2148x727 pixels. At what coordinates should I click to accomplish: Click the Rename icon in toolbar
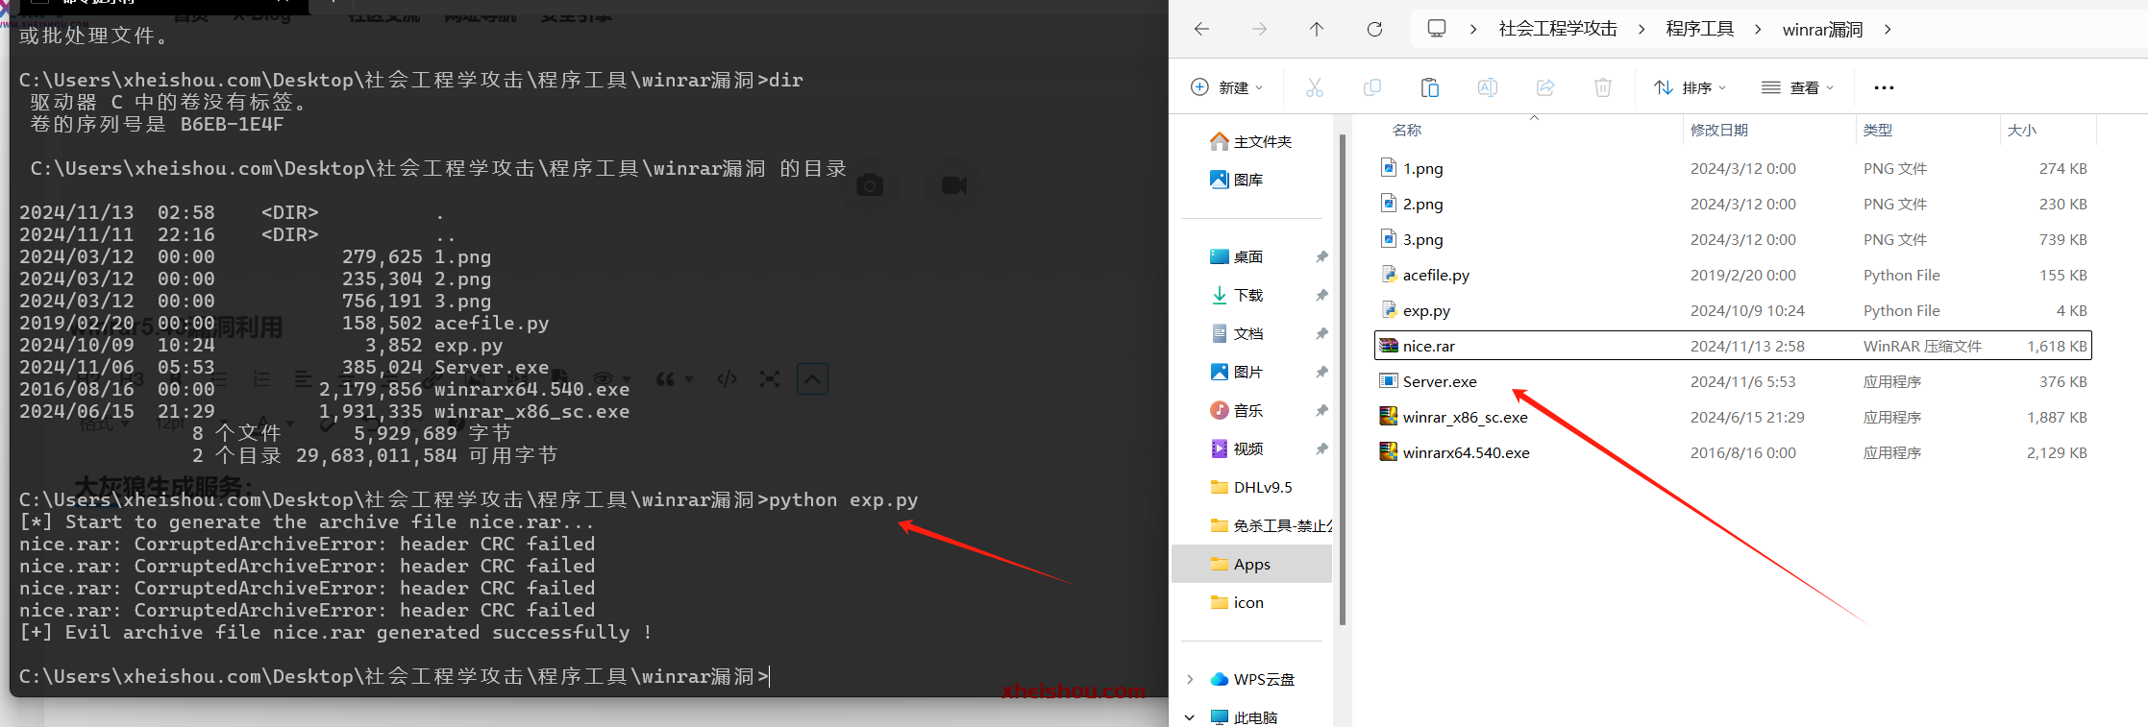click(1488, 87)
